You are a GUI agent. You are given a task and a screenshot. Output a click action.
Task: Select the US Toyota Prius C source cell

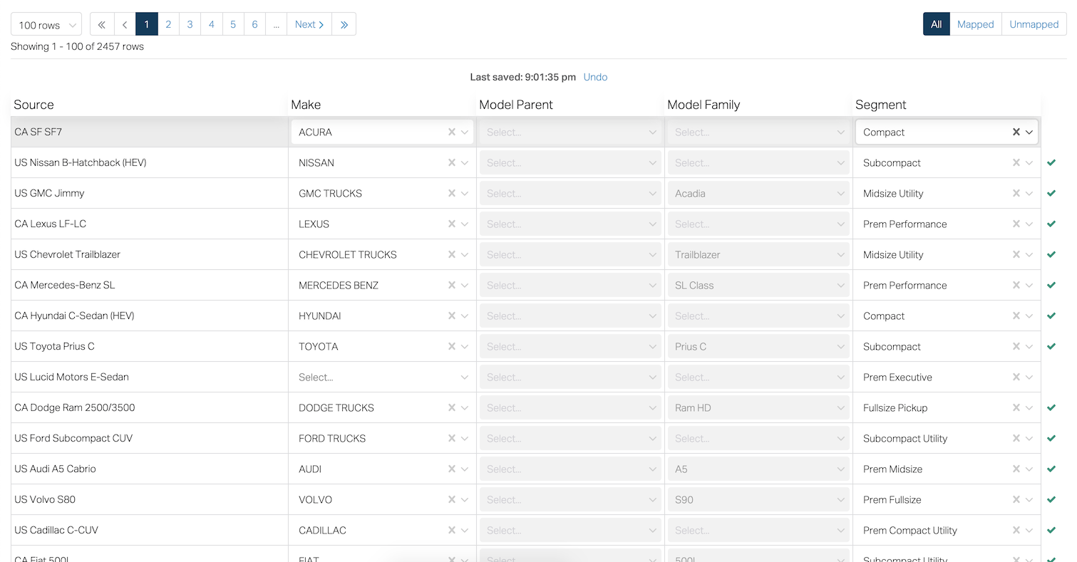tap(54, 346)
